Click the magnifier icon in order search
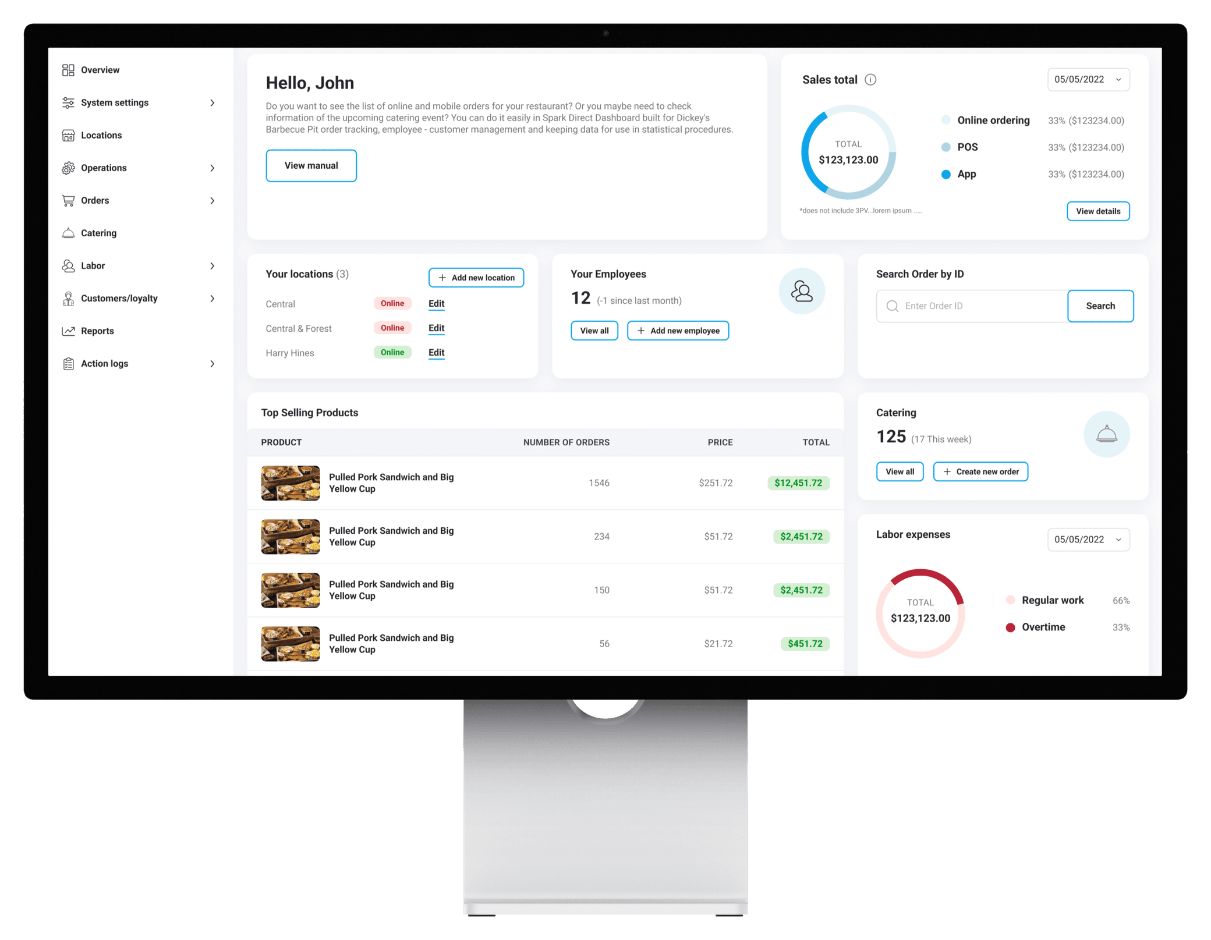 892,306
